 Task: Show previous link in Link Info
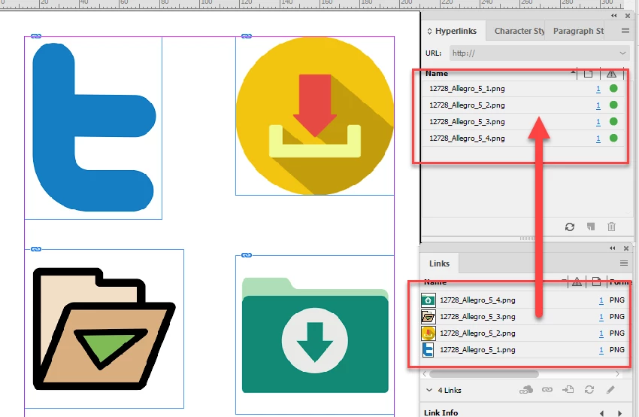click(602, 413)
